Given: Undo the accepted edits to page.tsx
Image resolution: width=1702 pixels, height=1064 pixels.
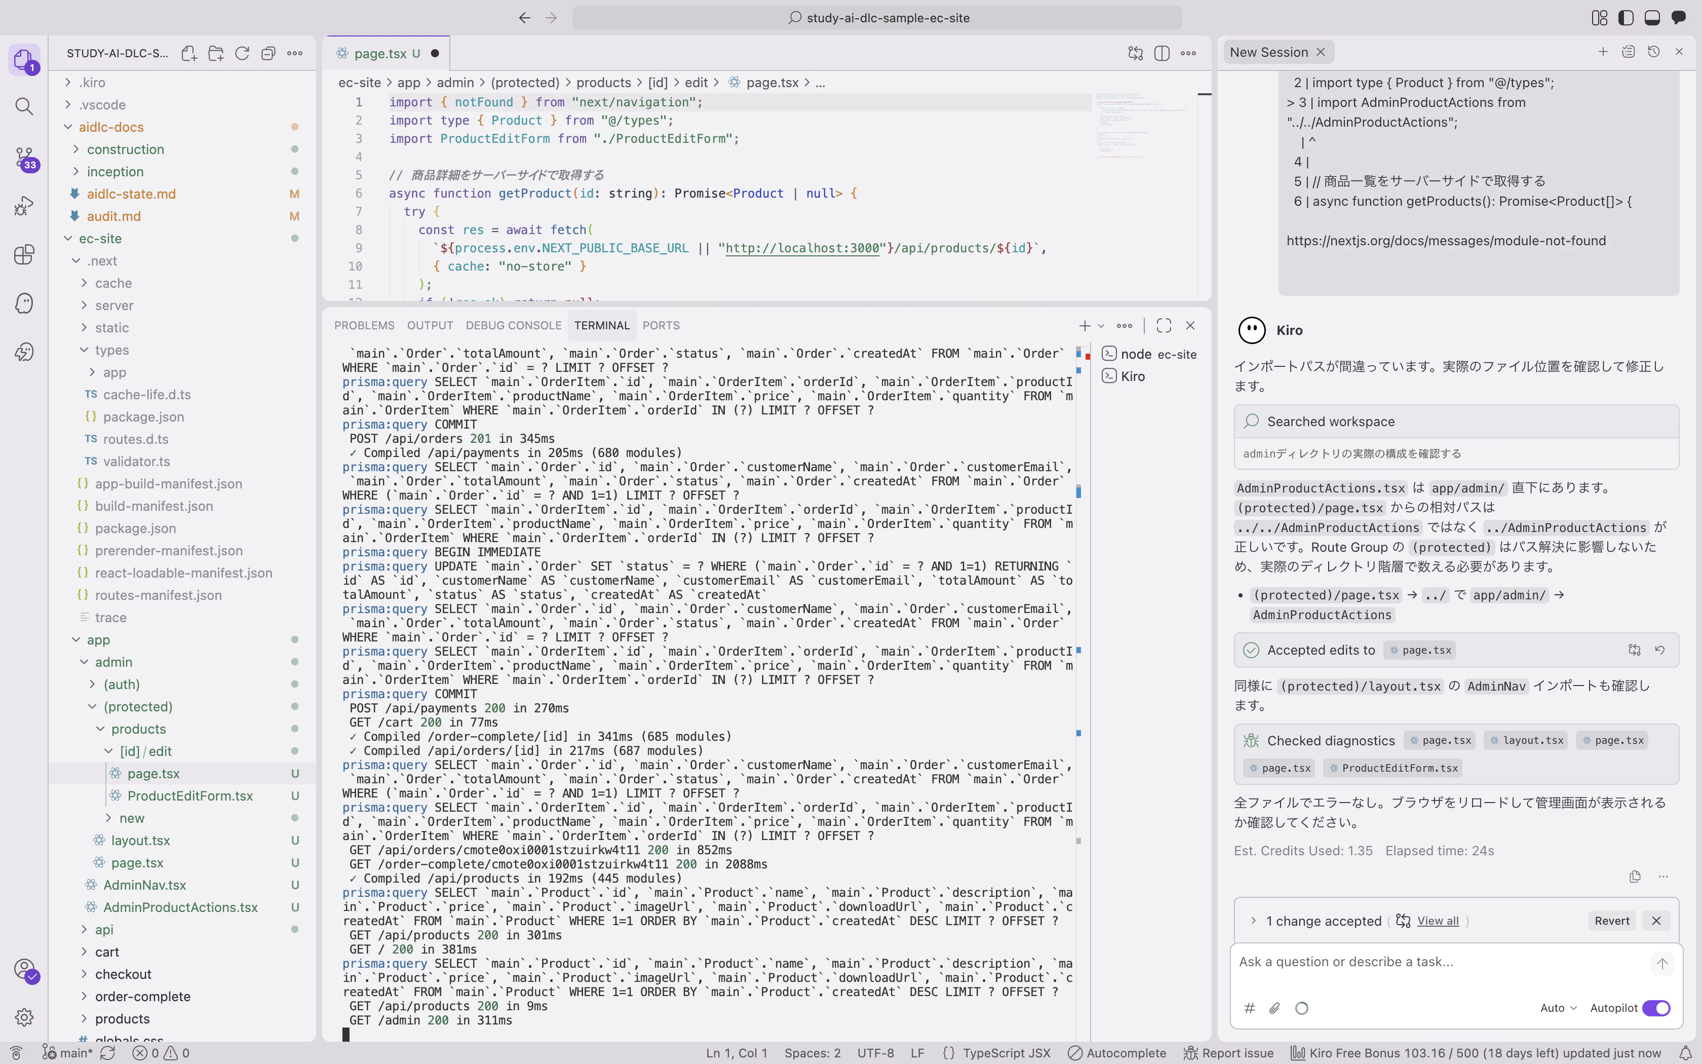Looking at the screenshot, I should [x=1660, y=650].
